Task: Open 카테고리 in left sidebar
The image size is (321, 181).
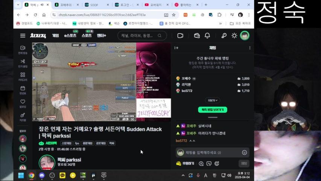Action: [x=23, y=77]
